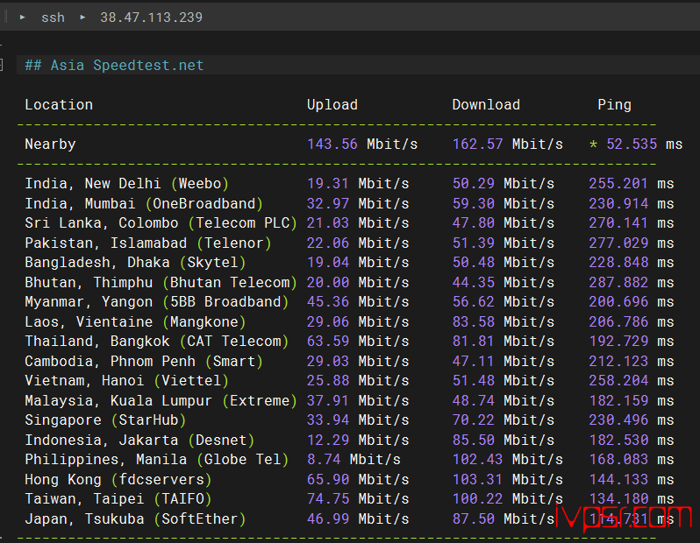Click Bangkok ping 192.729 ms
The width and height of the screenshot is (700, 543).
(632, 342)
